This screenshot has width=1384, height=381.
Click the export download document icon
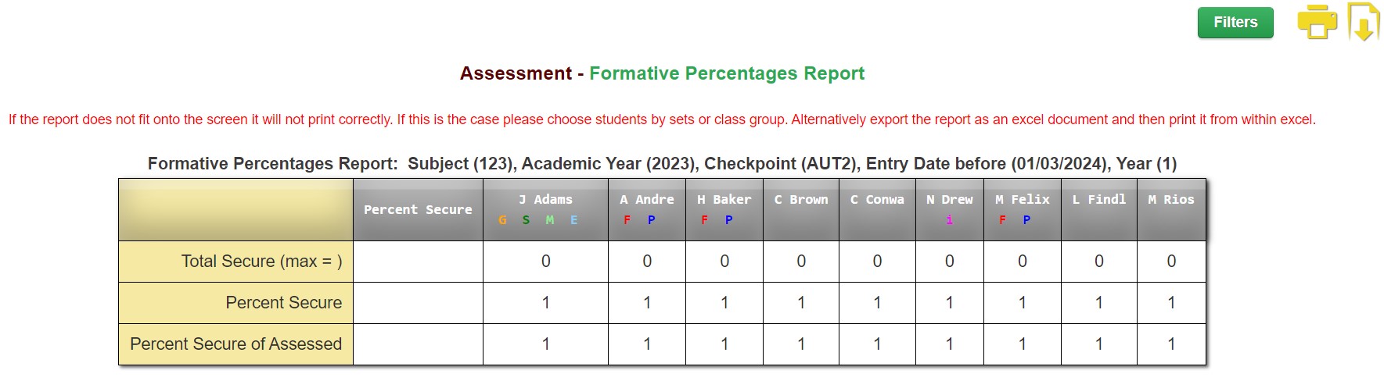[x=1363, y=22]
